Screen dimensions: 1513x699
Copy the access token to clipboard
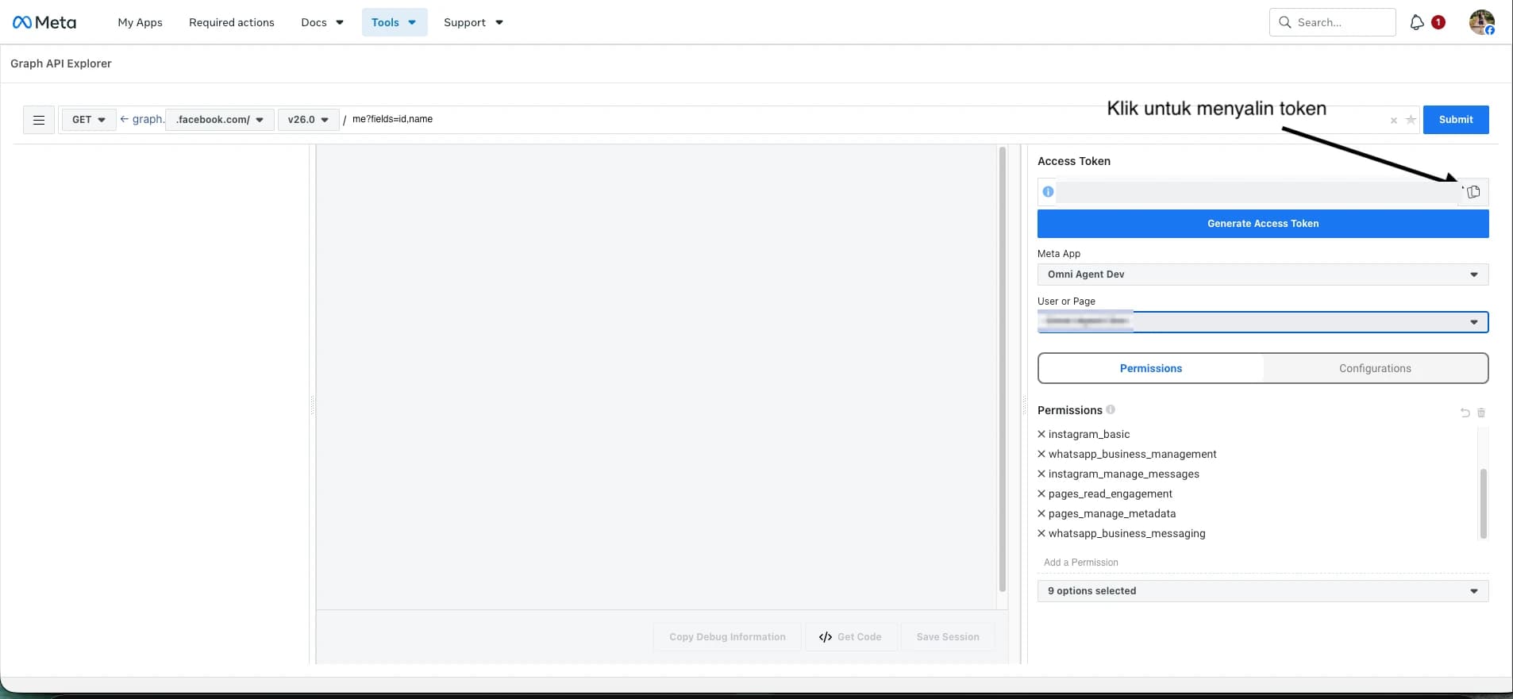[x=1473, y=192]
